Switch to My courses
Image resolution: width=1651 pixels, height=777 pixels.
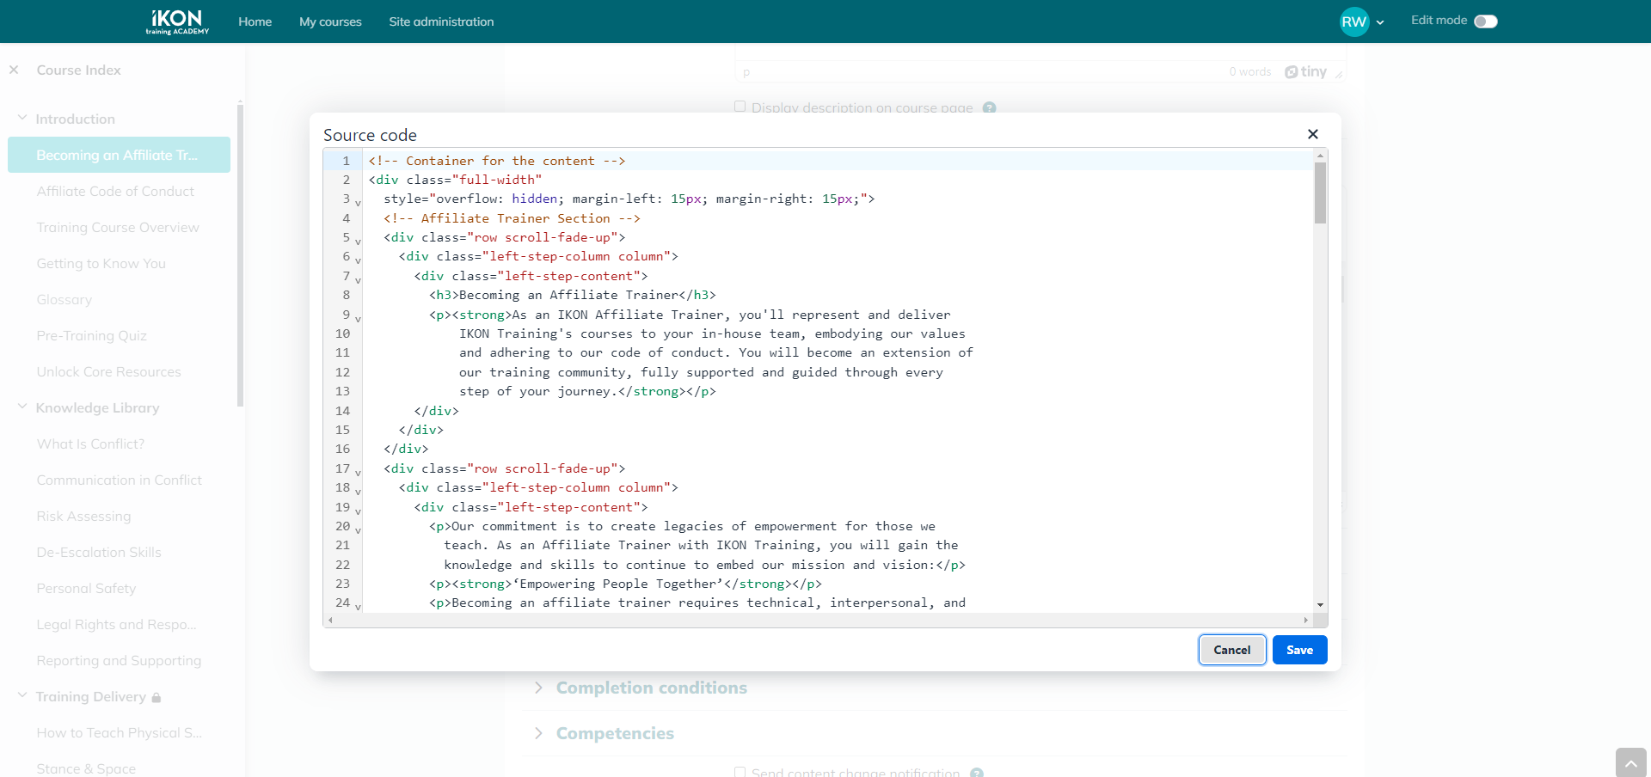(330, 21)
